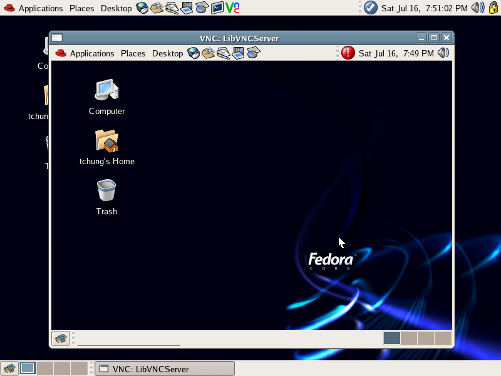Launch the email icon inside the VNC session
Image resolution: width=501 pixels, height=376 pixels.
pos(208,53)
